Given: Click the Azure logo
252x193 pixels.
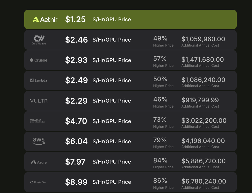Looking at the screenshot, I should 39,162.
